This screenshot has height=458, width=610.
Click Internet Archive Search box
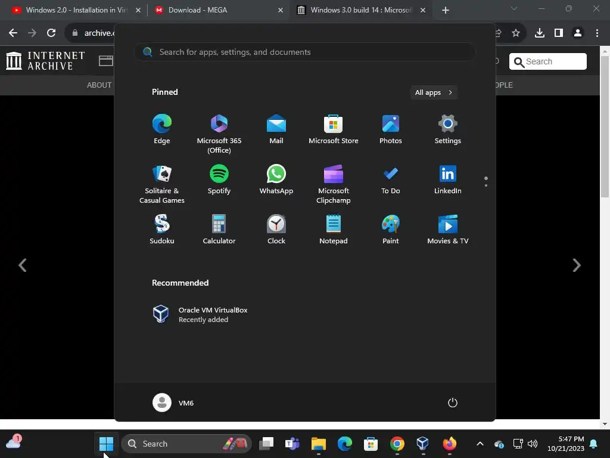coord(548,61)
